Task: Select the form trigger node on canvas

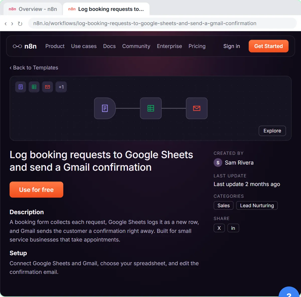Action: 105,108
